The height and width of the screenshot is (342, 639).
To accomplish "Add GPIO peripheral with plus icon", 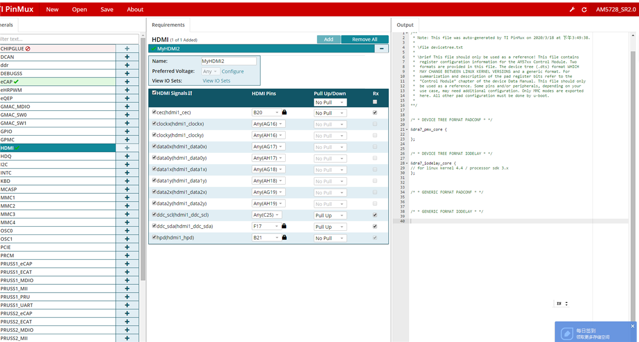I will tap(127, 131).
